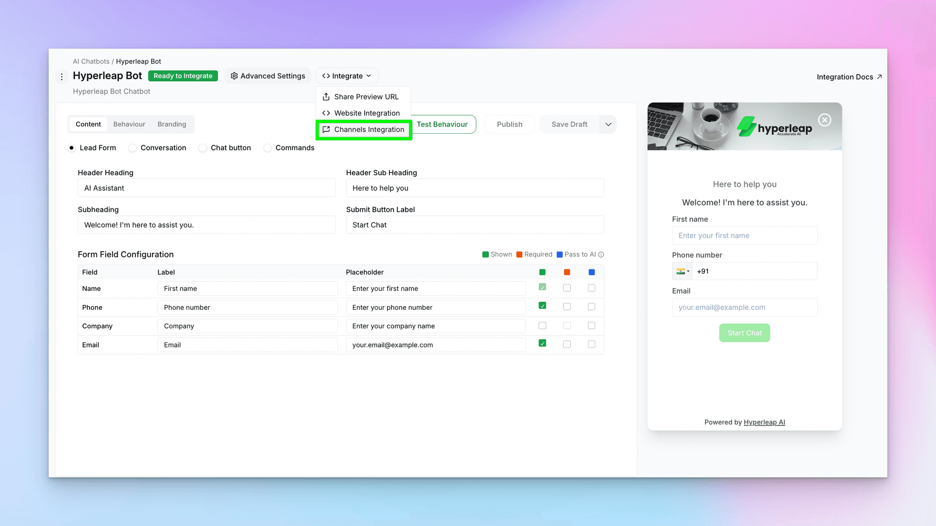Click the Share Preview URL icon
The image size is (936, 526).
click(x=326, y=97)
